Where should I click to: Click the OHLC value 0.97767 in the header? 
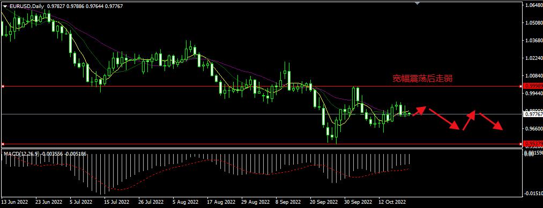click(x=114, y=6)
